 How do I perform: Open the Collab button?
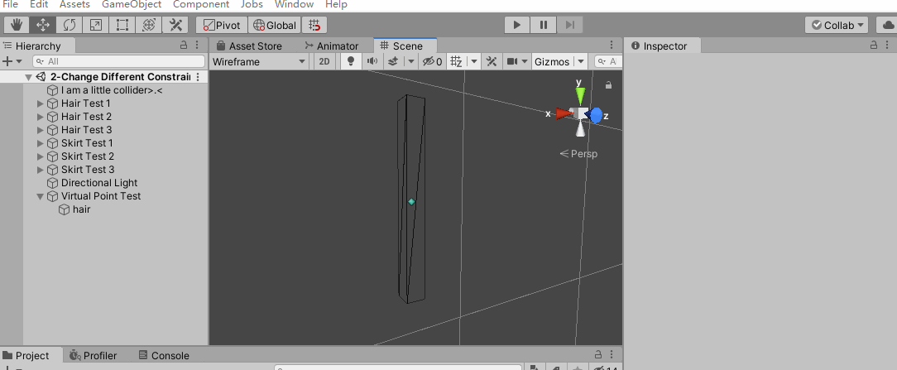(x=837, y=25)
